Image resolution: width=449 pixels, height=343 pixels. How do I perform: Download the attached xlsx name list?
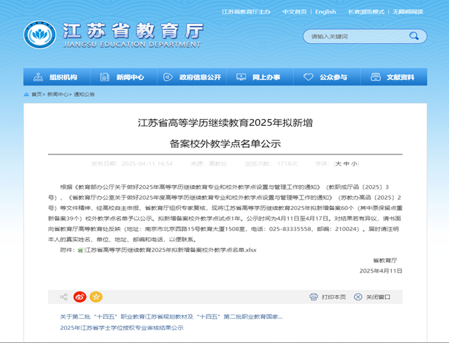point(170,249)
